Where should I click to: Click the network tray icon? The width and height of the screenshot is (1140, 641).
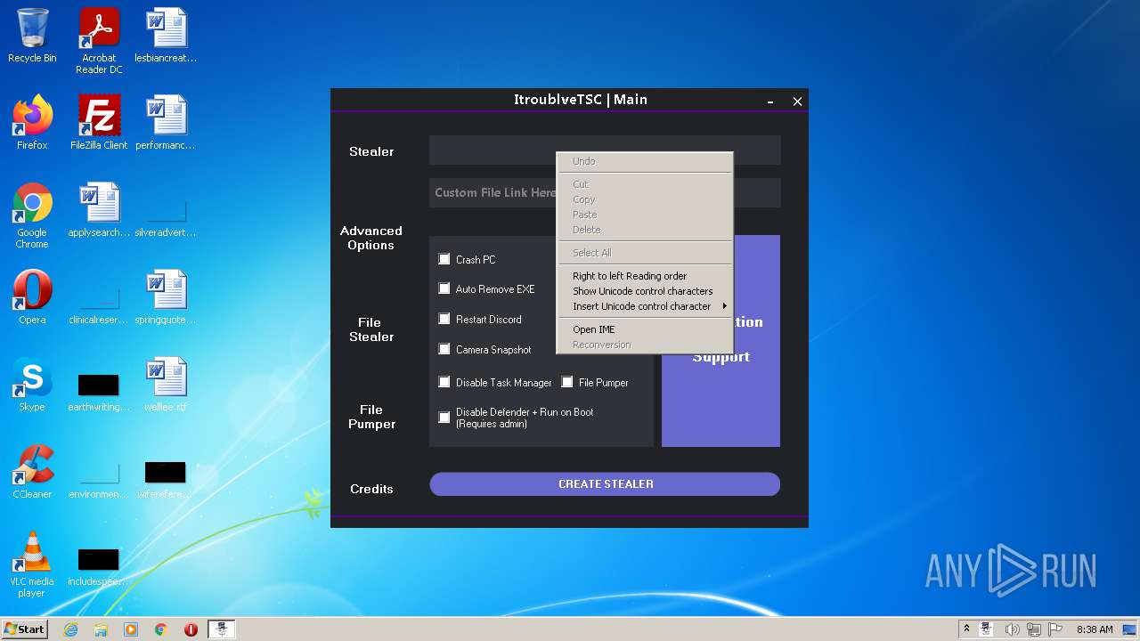1034,629
